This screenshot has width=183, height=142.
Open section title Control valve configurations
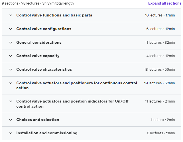44,29
